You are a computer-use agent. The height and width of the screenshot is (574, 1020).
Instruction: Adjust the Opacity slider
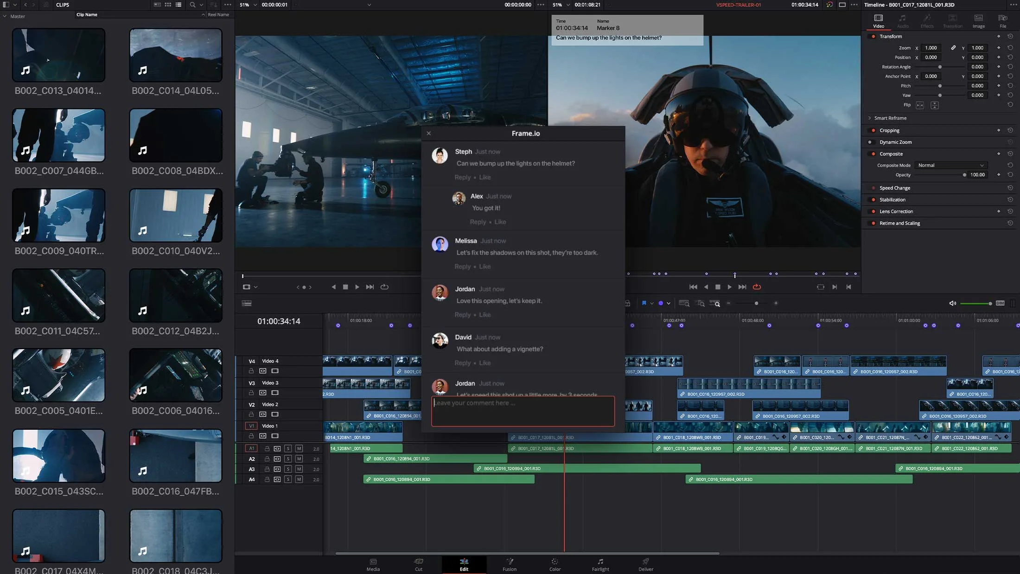(x=964, y=175)
